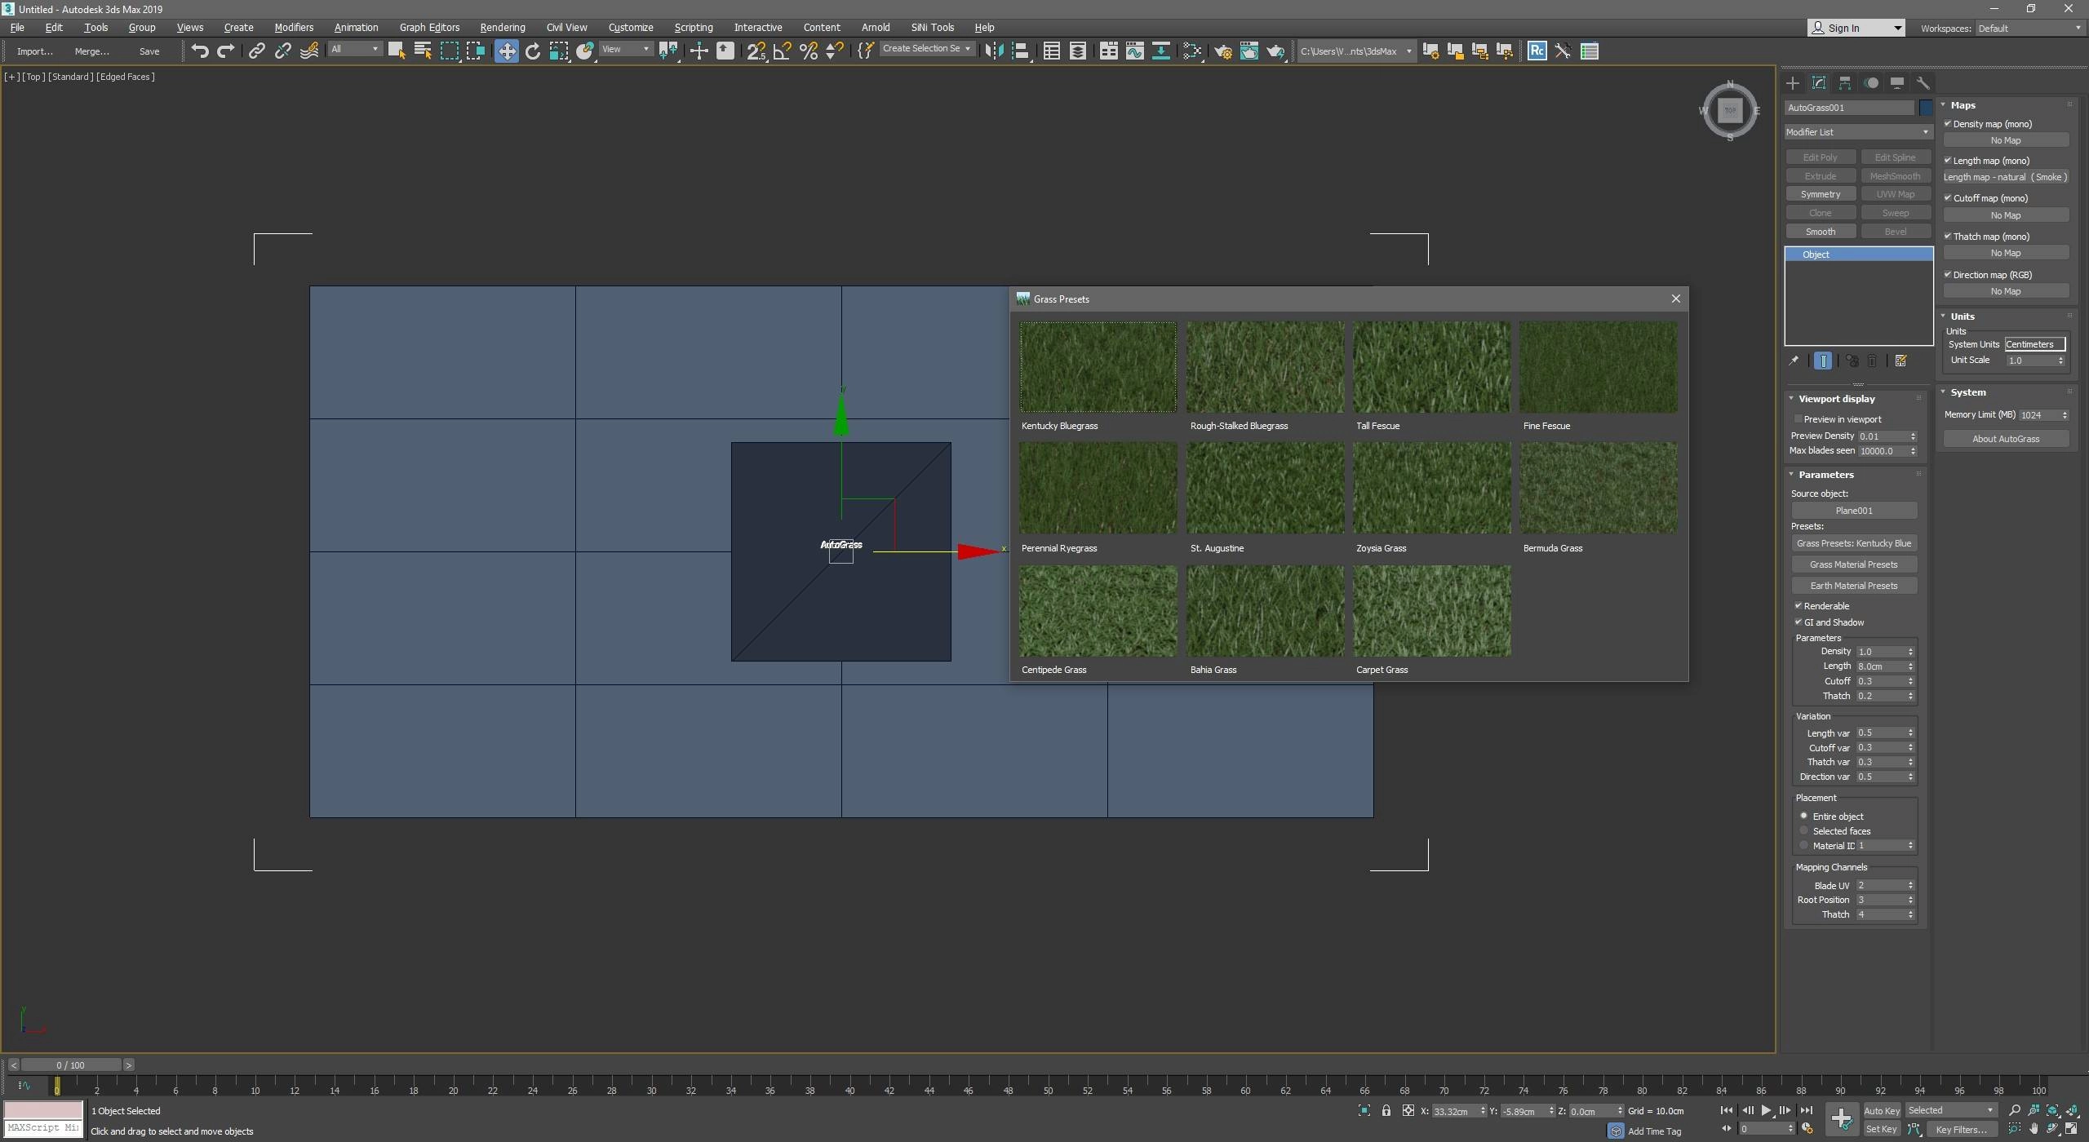Toggle the Length map (mono) checkbox
The height and width of the screenshot is (1142, 2089).
(x=1948, y=160)
